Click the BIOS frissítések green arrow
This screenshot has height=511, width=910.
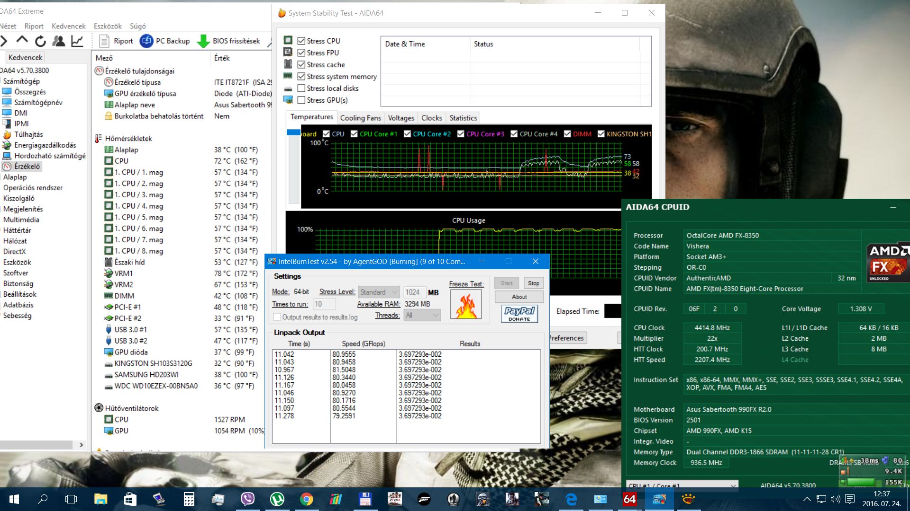coord(203,41)
